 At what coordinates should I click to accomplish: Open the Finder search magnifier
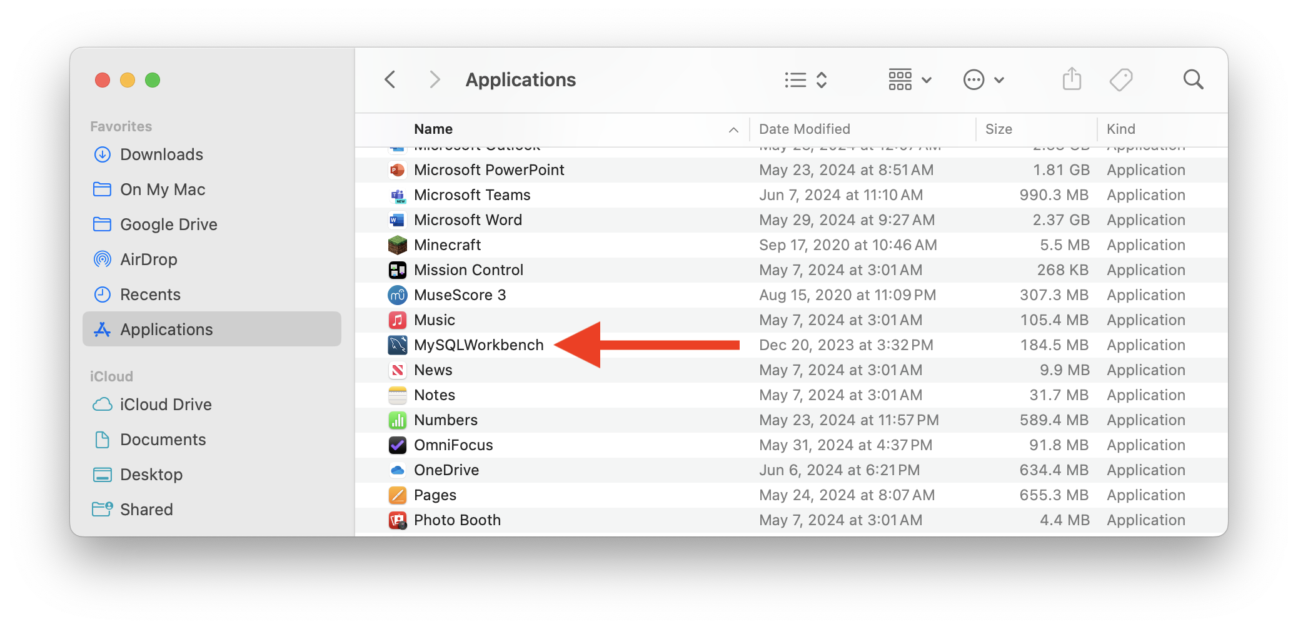(x=1193, y=79)
